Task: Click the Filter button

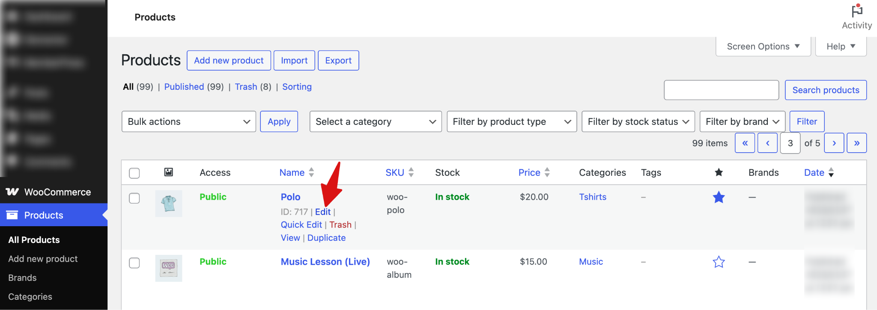Action: [807, 121]
